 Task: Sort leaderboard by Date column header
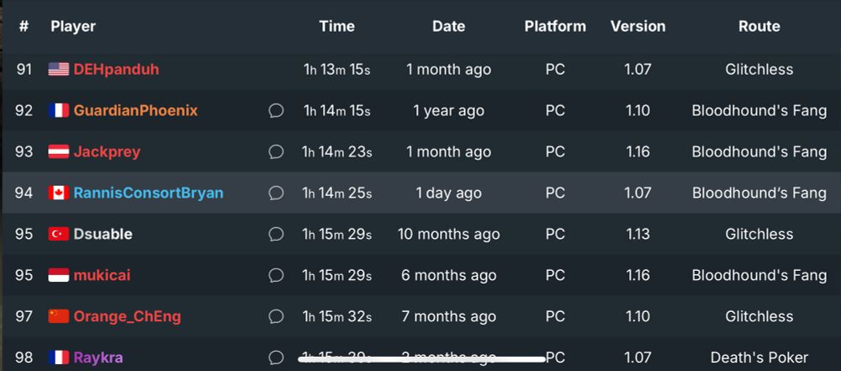[x=448, y=26]
